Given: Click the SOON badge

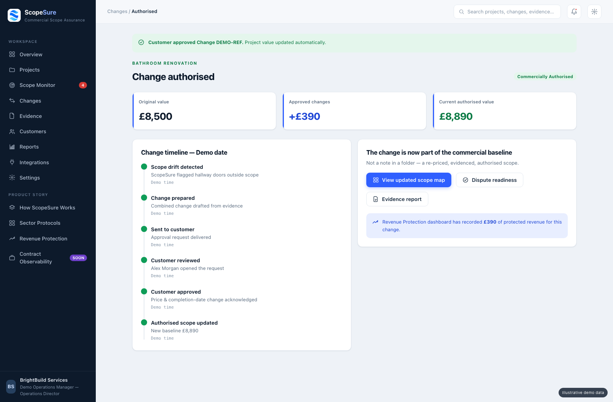Looking at the screenshot, I should [x=78, y=258].
